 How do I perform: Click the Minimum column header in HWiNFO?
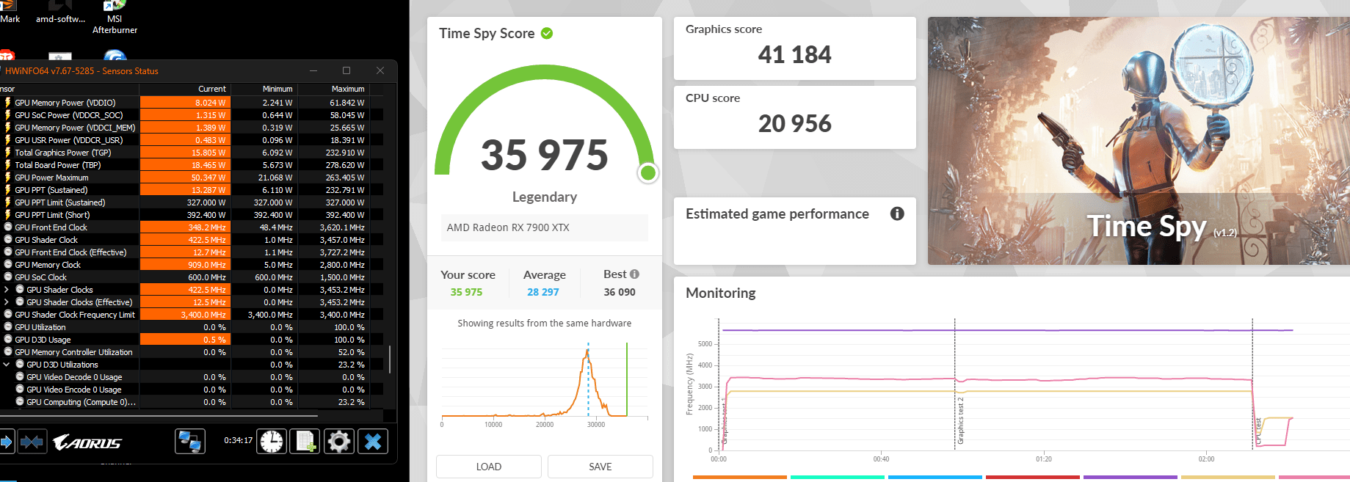click(277, 89)
